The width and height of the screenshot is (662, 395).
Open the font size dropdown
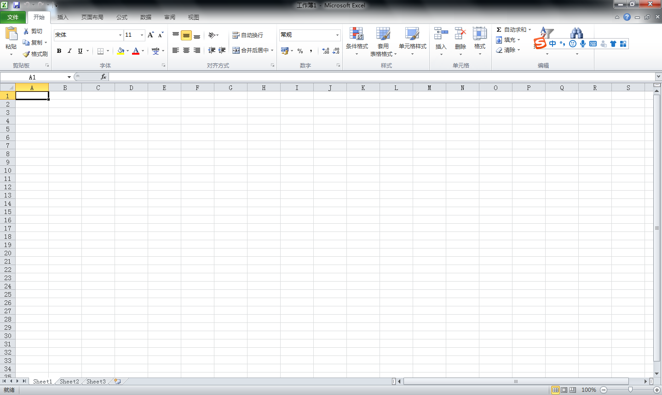(x=142, y=35)
